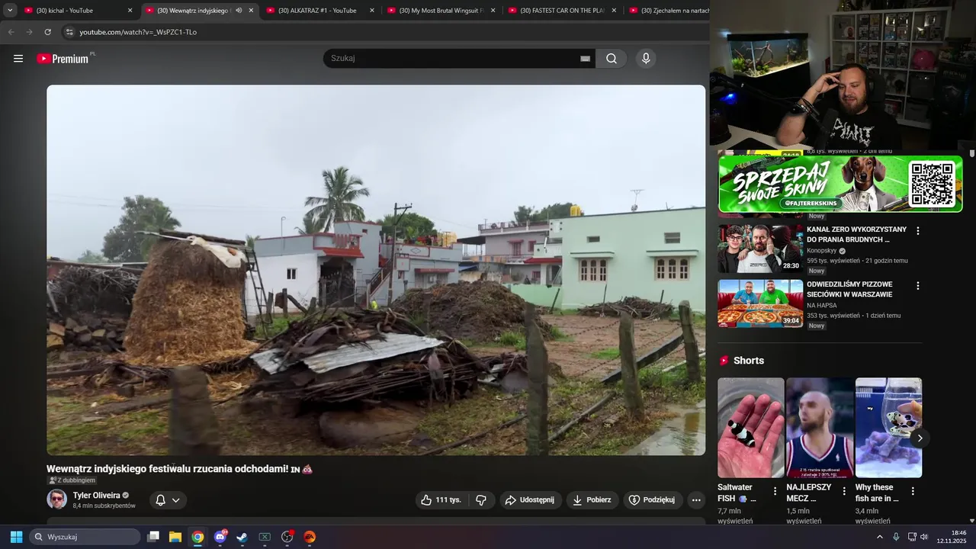Open Chrome tab search dropdown arrow
The height and width of the screenshot is (549, 976).
pyautogui.click(x=10, y=11)
